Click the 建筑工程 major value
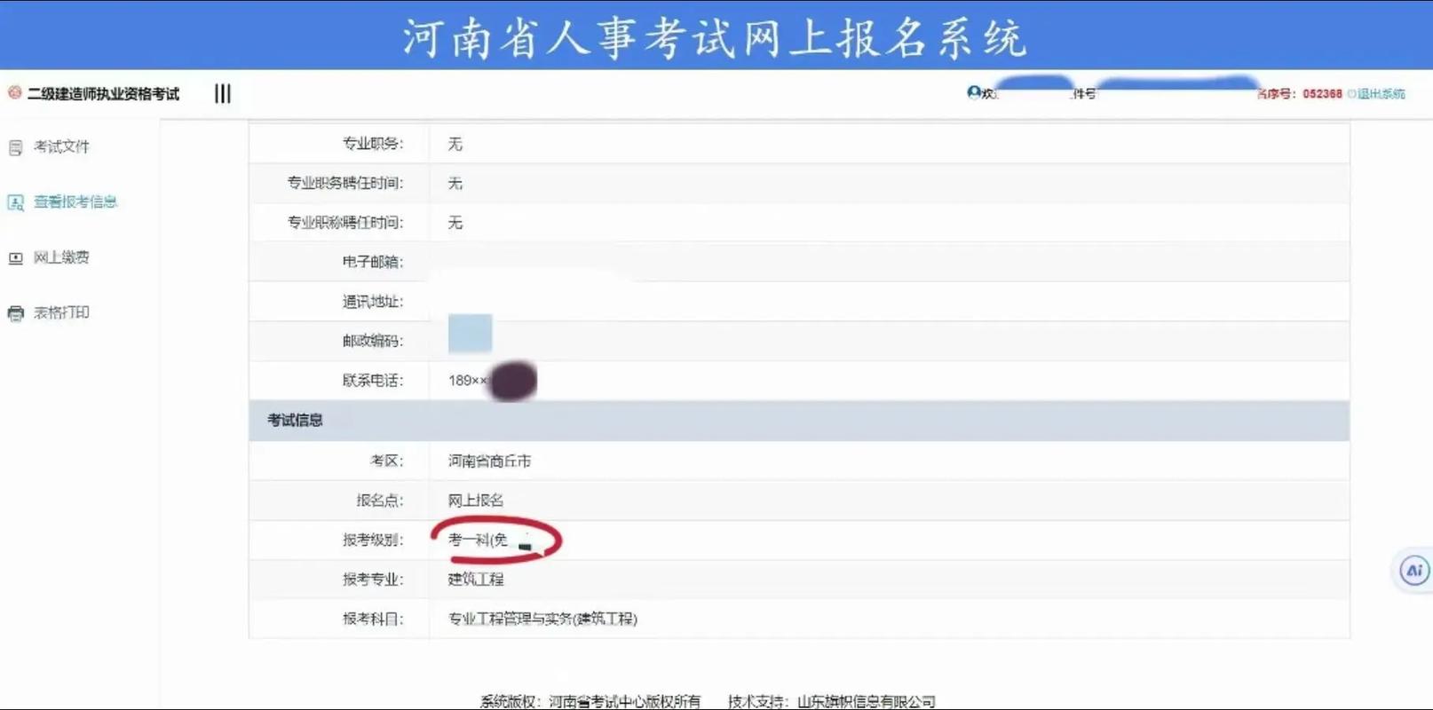 tap(475, 579)
